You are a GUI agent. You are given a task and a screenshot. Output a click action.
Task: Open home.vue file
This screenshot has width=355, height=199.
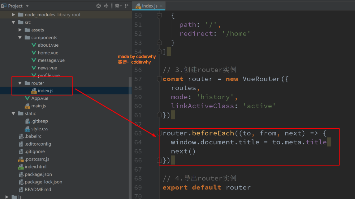[x=48, y=53]
